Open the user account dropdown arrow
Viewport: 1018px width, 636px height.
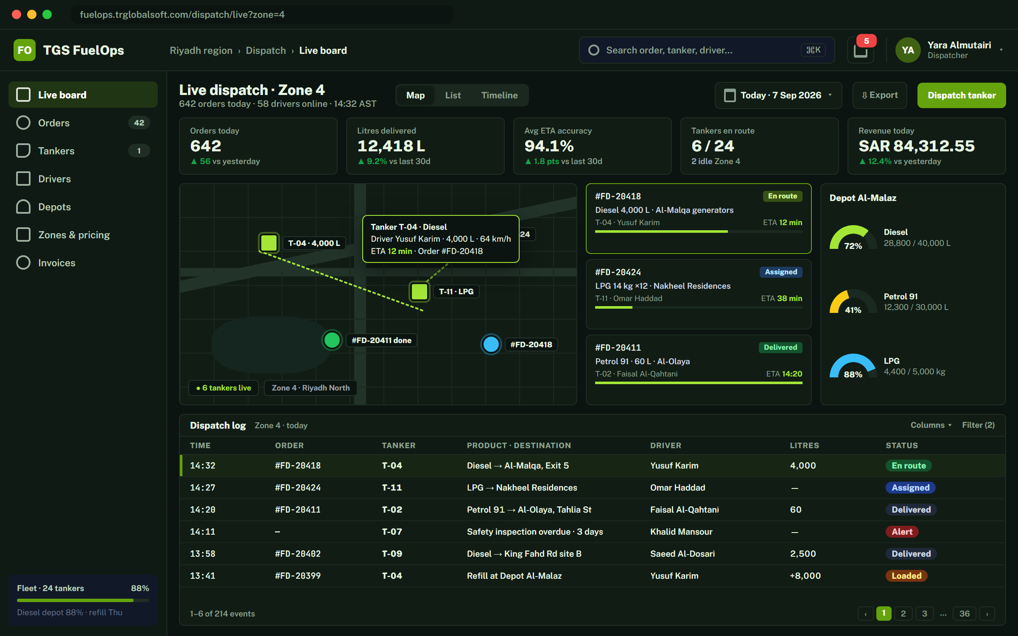click(1001, 50)
